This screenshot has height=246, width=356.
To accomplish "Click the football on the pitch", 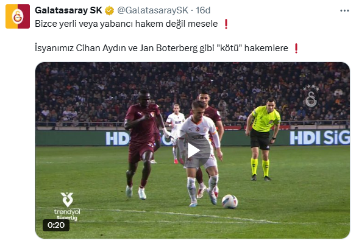I will pyautogui.click(x=230, y=202).
